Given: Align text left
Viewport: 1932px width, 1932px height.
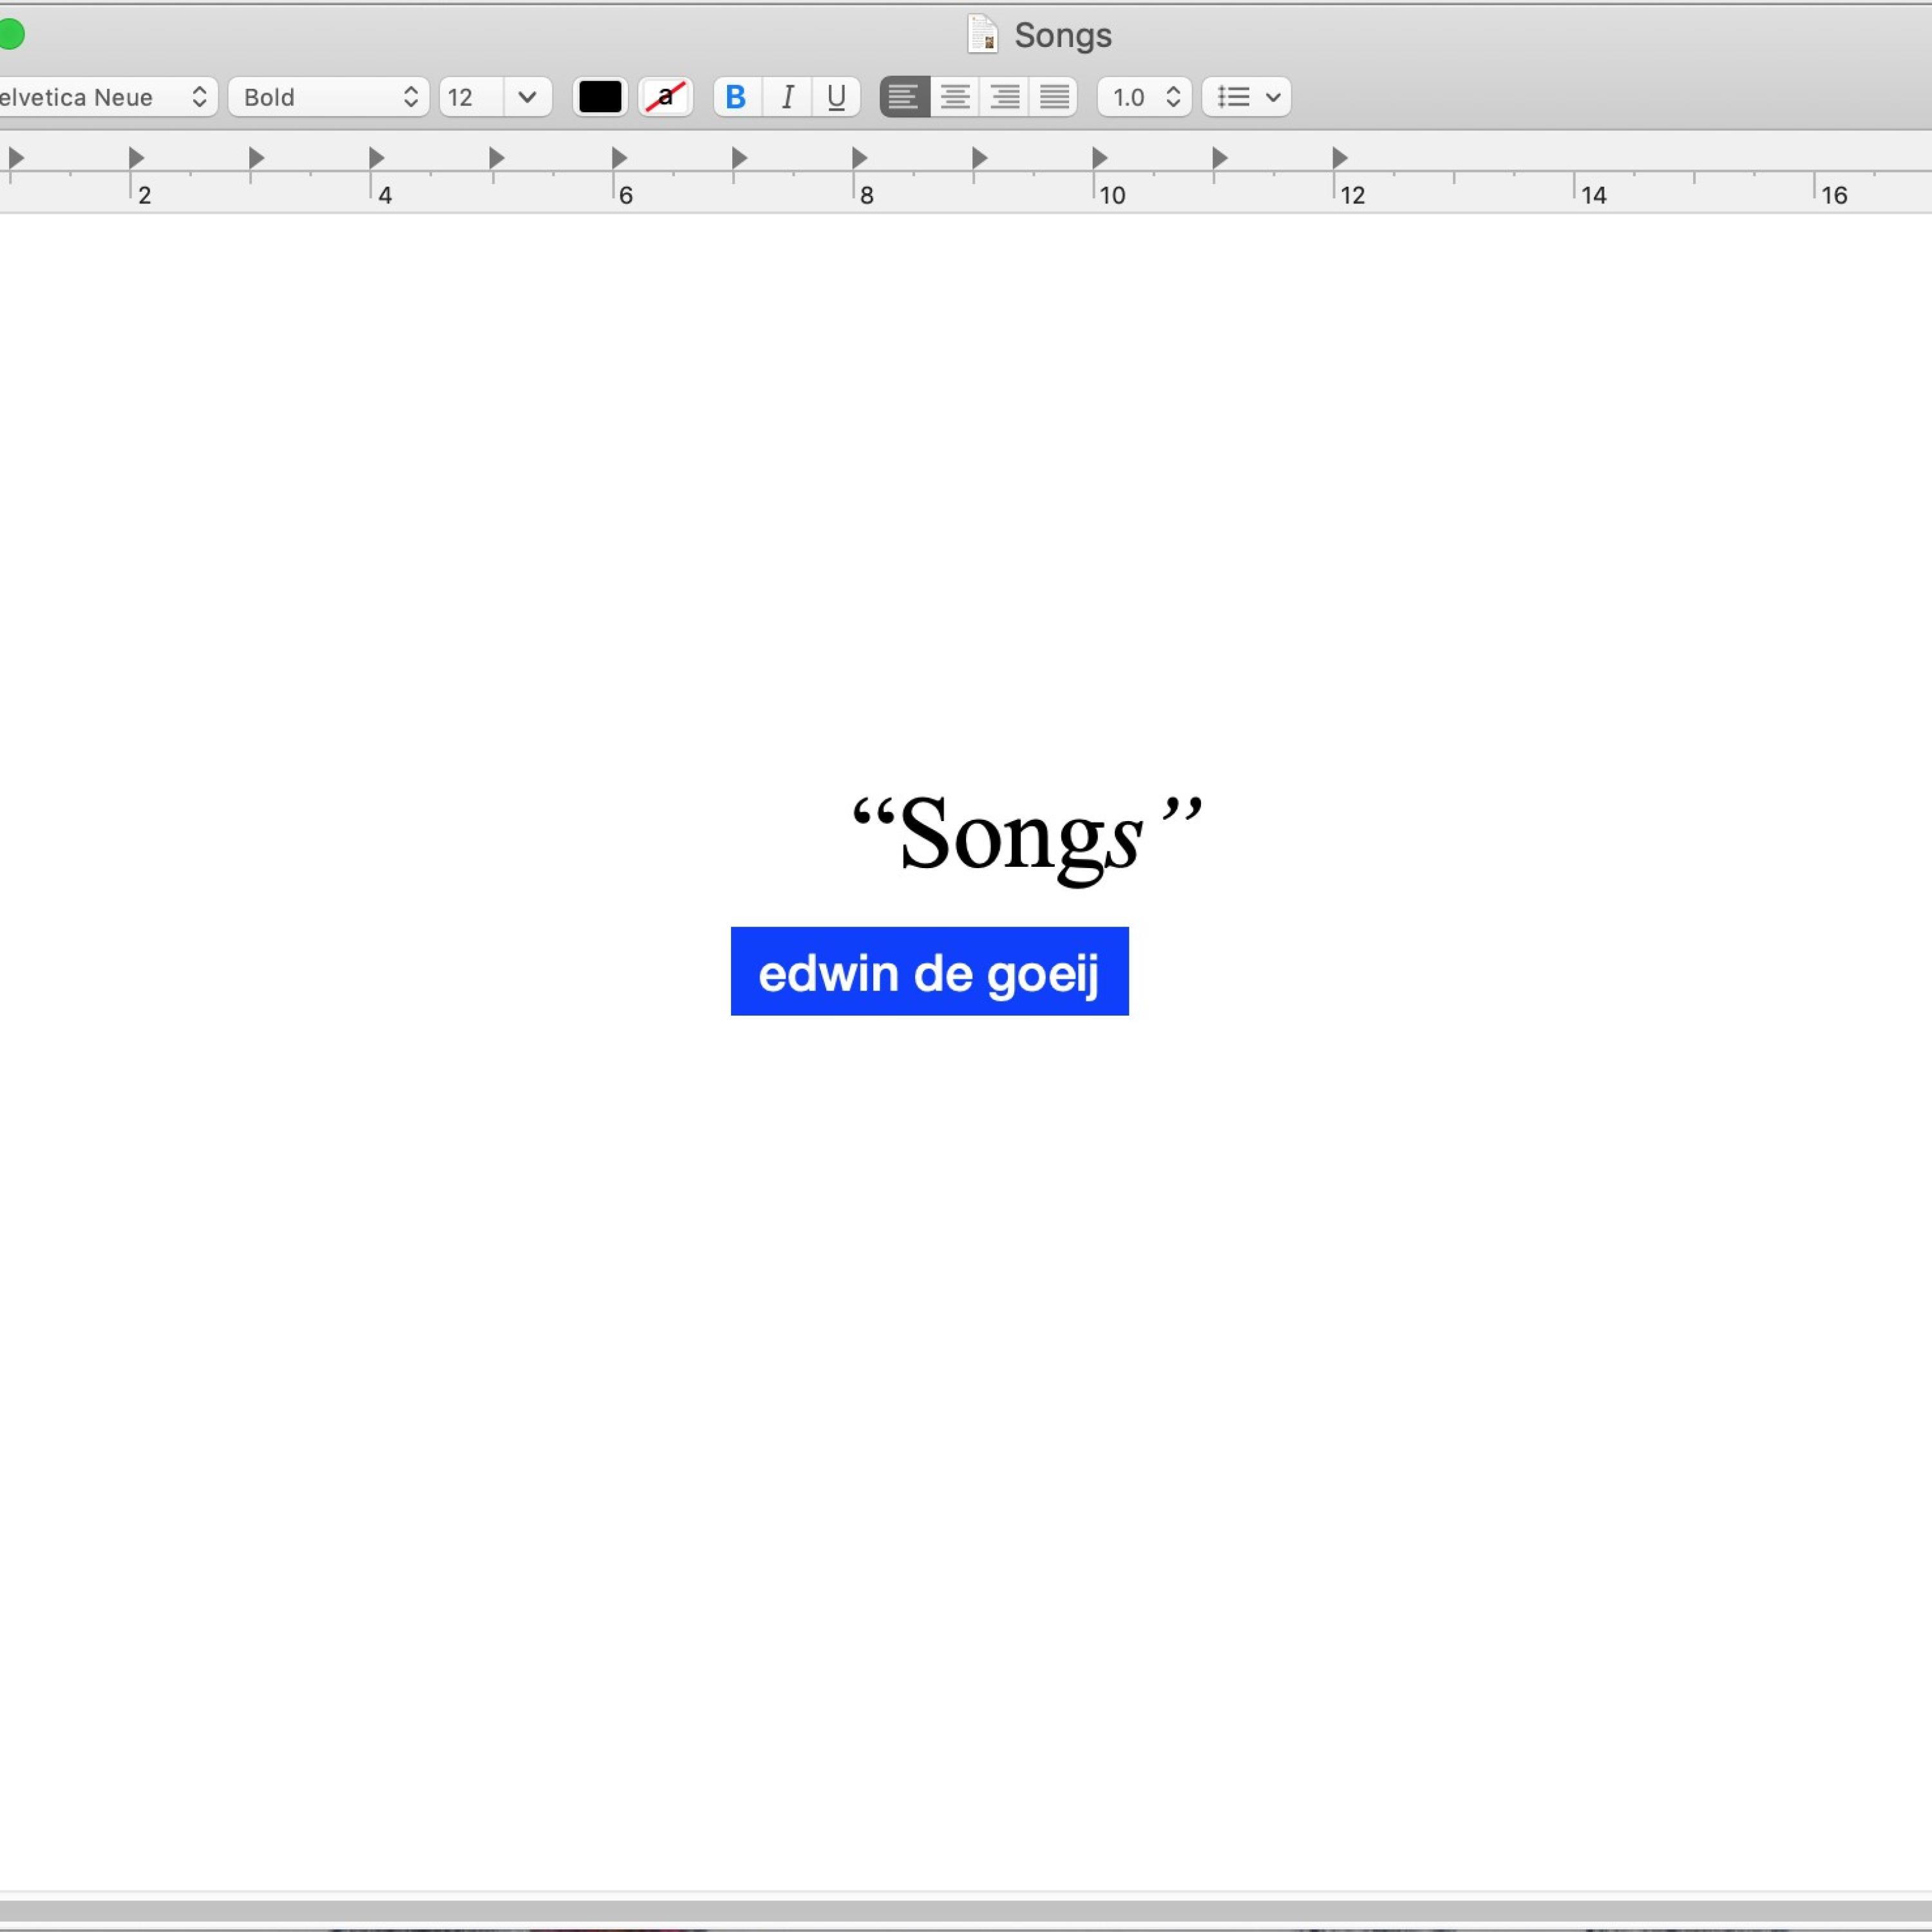Looking at the screenshot, I should (x=904, y=97).
